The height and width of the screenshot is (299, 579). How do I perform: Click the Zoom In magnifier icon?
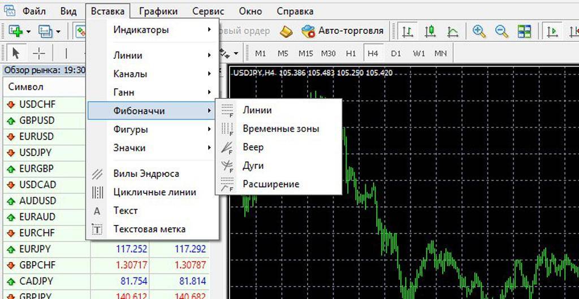[x=479, y=31]
